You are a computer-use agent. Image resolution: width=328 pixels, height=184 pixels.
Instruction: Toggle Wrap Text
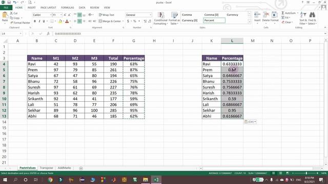[107, 15]
